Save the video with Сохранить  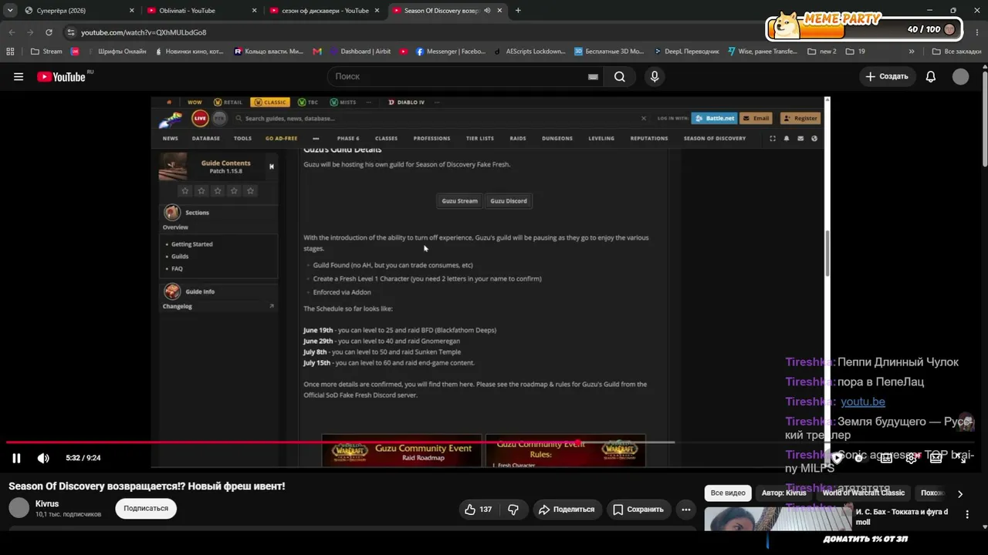pyautogui.click(x=638, y=510)
